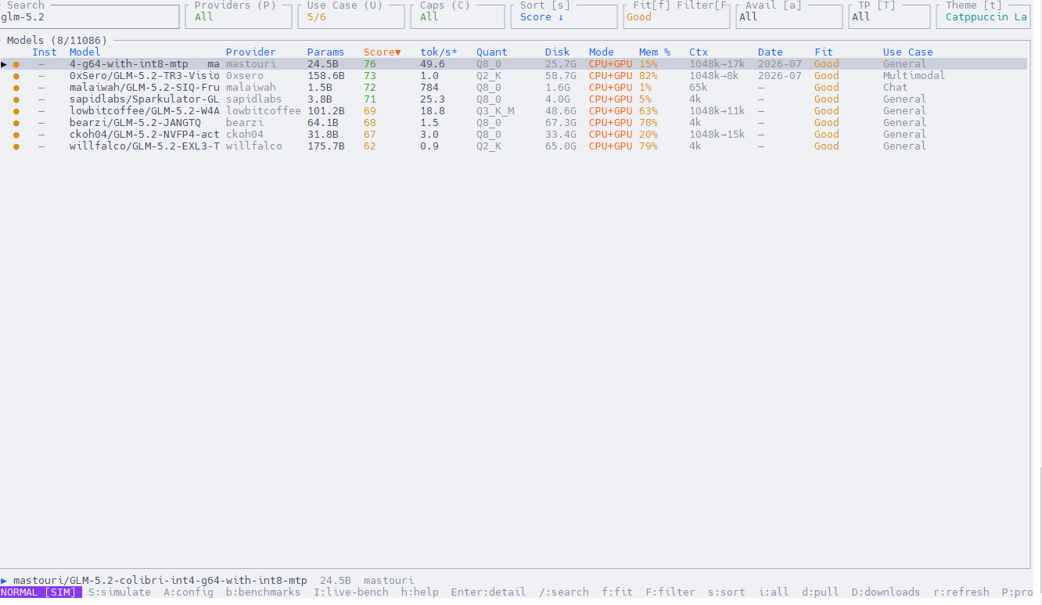Click the i:all shortcut in status bar
This screenshot has width=1042, height=605.
[774, 592]
